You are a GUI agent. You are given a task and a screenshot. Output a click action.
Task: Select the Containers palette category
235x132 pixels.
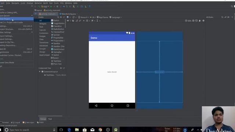point(44,33)
